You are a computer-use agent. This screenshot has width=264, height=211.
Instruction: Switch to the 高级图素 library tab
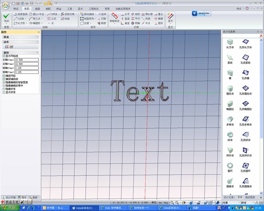[x=250, y=197]
